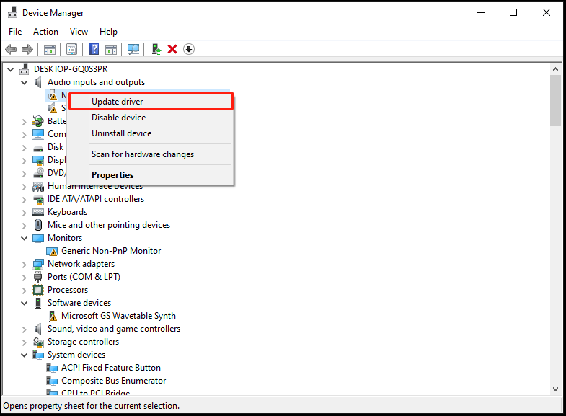Click the System devices folder icon
This screenshot has width=566, height=416.
38,355
